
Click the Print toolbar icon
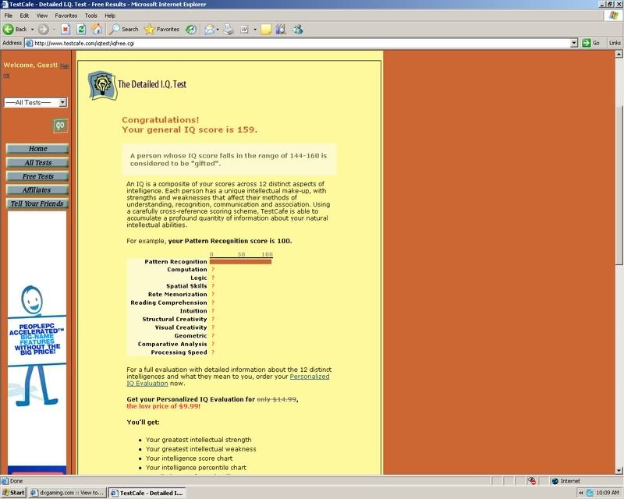(229, 30)
